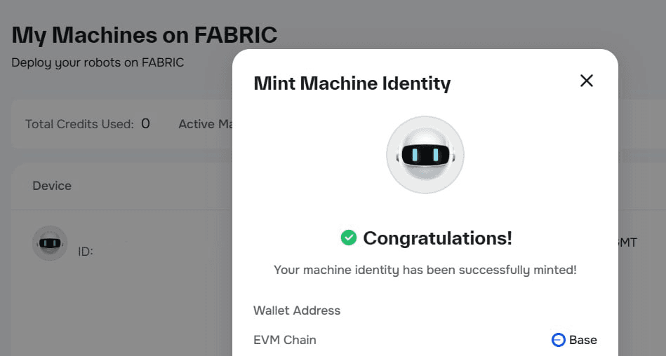Click the Device column header

[52, 186]
